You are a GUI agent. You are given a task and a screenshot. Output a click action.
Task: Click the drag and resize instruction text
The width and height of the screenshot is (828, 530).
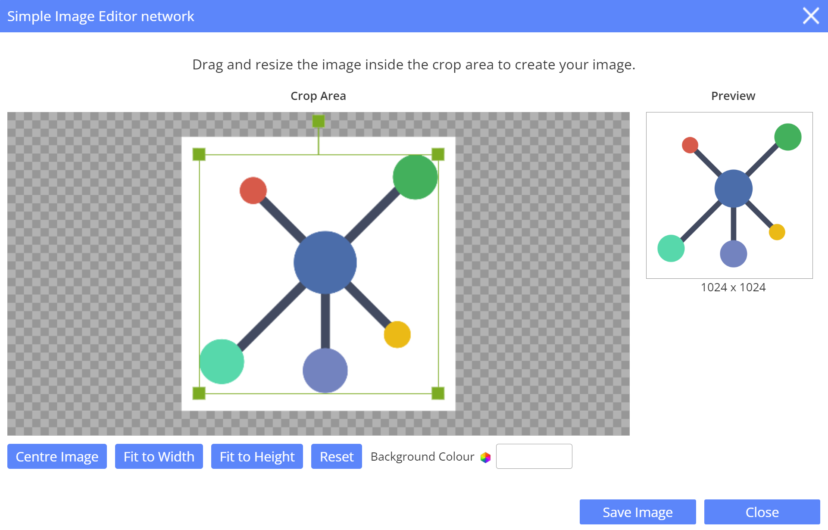coord(414,65)
